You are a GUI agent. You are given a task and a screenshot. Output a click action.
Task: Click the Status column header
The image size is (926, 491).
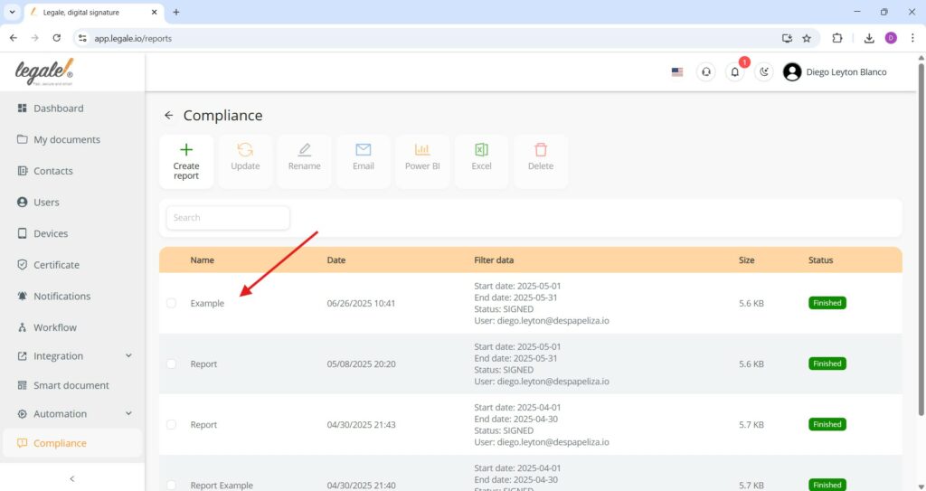(x=820, y=260)
